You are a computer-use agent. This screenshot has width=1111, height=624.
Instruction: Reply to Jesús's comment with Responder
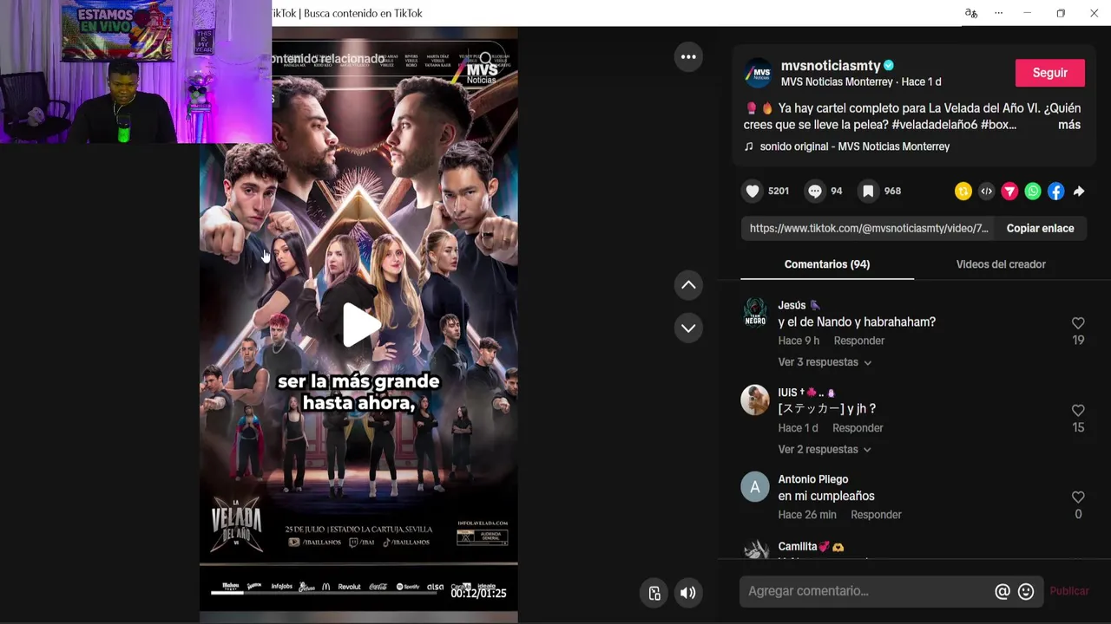coord(859,341)
